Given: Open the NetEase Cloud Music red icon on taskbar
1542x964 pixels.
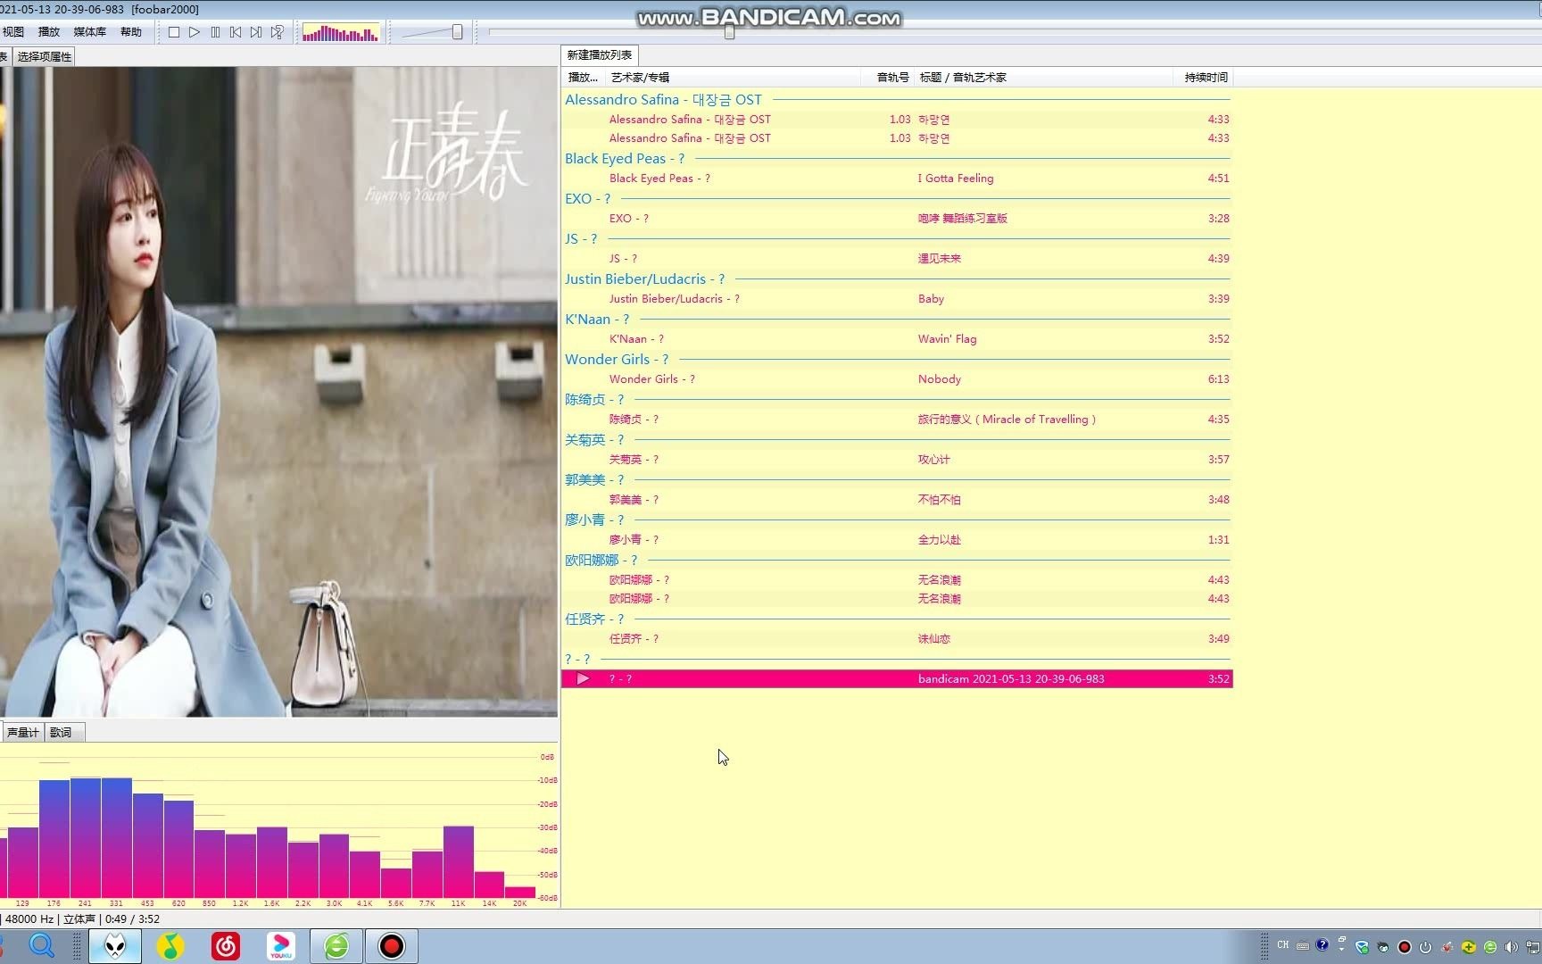Looking at the screenshot, I should tap(226, 946).
